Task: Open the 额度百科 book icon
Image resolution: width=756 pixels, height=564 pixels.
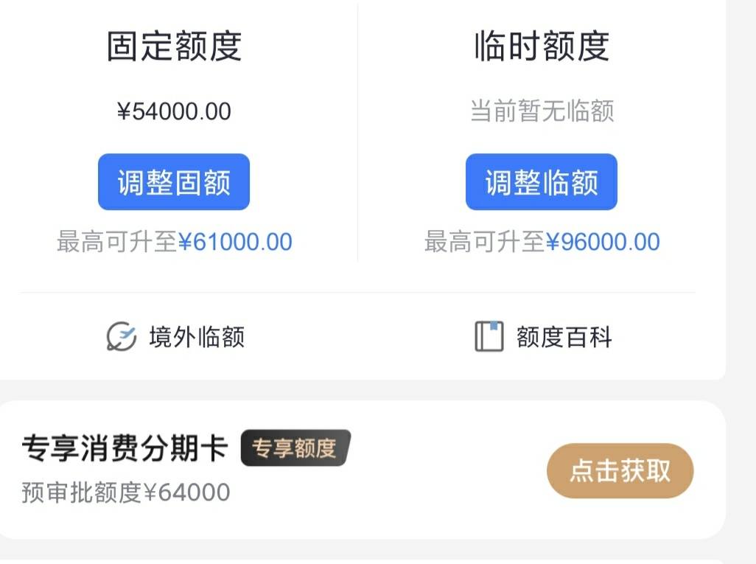Action: [x=489, y=336]
